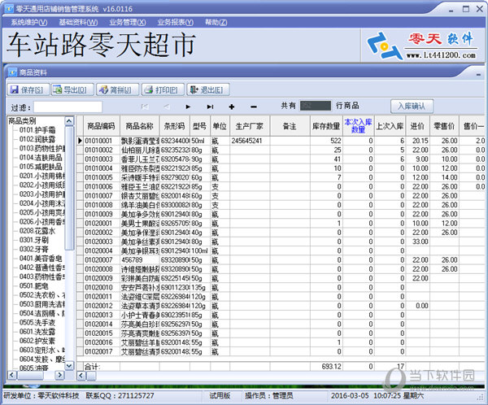Select category 0401.美容香皂 in tree
Viewport: 488px width, 405px height.
point(41,259)
